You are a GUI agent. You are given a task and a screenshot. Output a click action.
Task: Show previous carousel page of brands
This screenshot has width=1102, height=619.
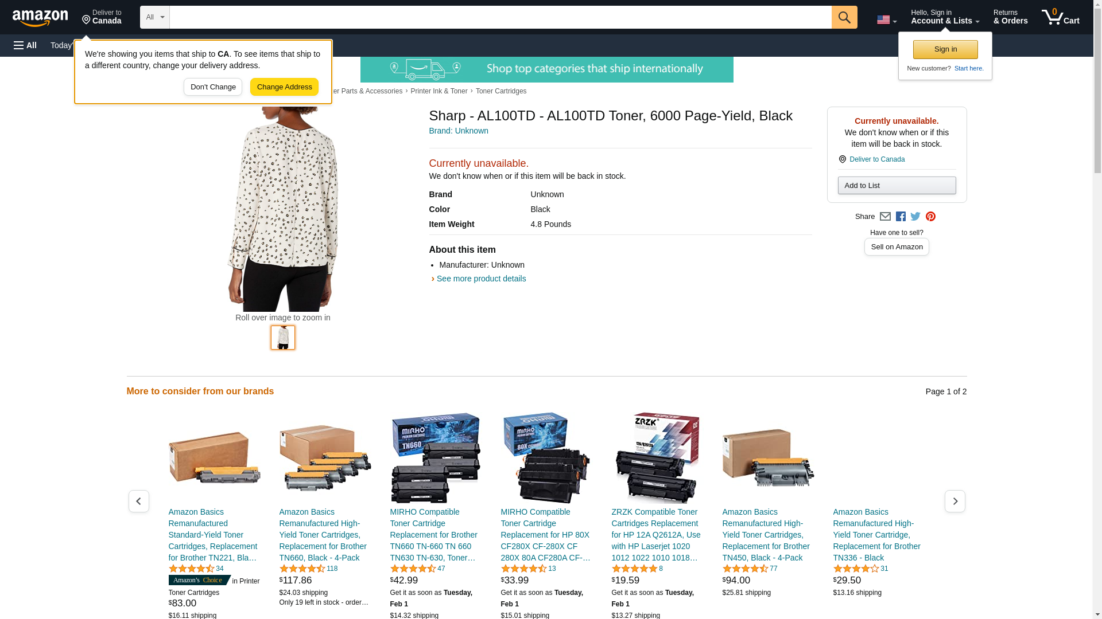[138, 502]
